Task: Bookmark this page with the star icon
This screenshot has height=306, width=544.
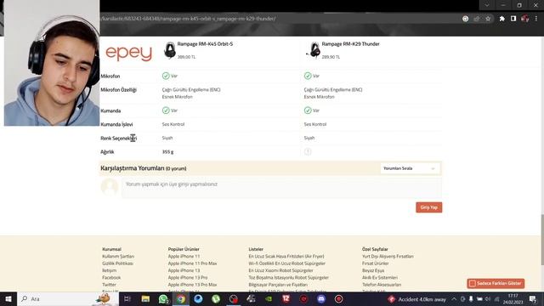Action: coord(488,19)
